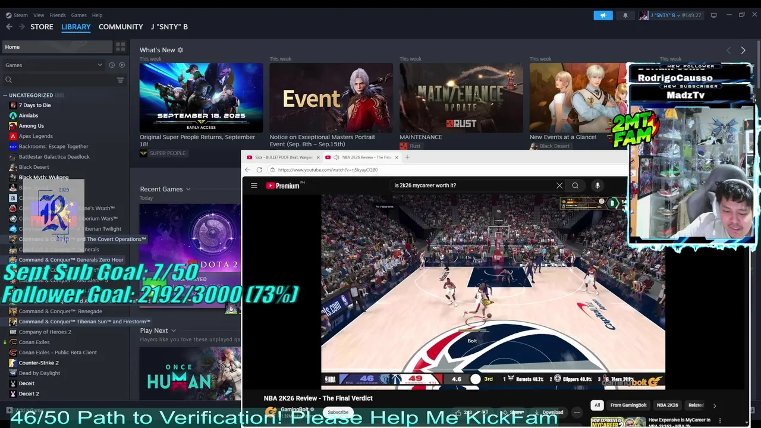Open the View menu
This screenshot has width=761, height=428.
click(x=39, y=15)
